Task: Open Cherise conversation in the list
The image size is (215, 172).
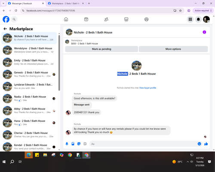Action: [x=29, y=135]
